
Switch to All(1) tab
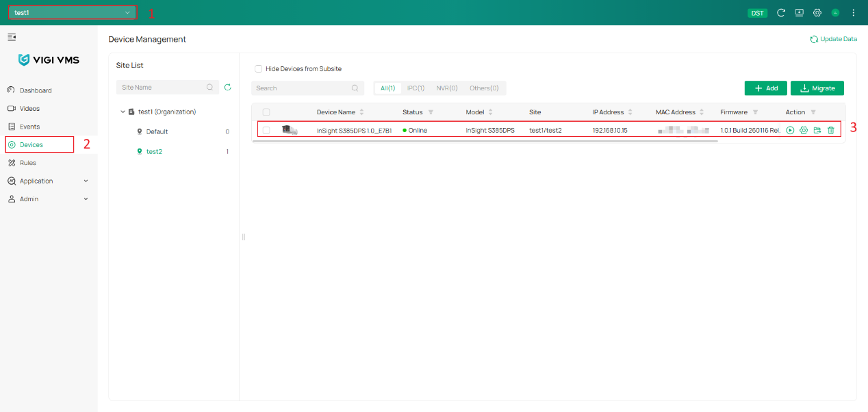coord(388,88)
